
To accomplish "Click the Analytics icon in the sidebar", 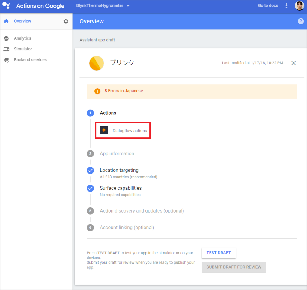I will click(x=6, y=38).
